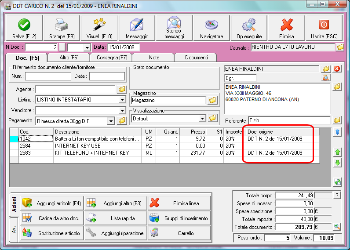The image size is (350, 250).
Task: Expand the Visualizzazione Default dropdown
Action: tap(202, 119)
